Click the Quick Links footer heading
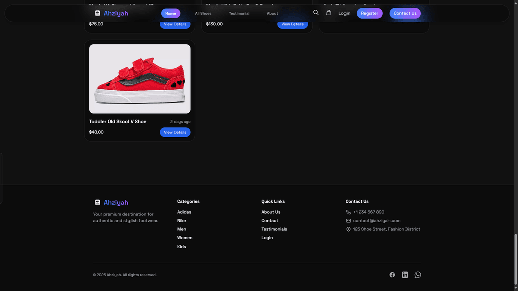518x291 pixels. tap(273, 201)
